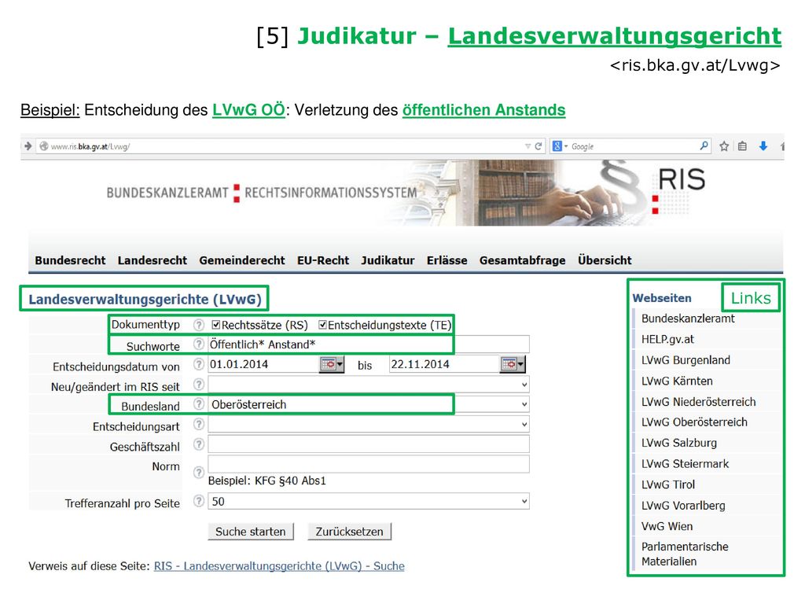This screenshot has width=805, height=604.
Task: Open the Erlässe menu
Action: pyautogui.click(x=447, y=260)
